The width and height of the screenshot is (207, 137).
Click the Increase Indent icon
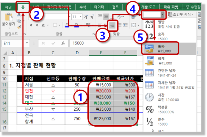[126, 25]
